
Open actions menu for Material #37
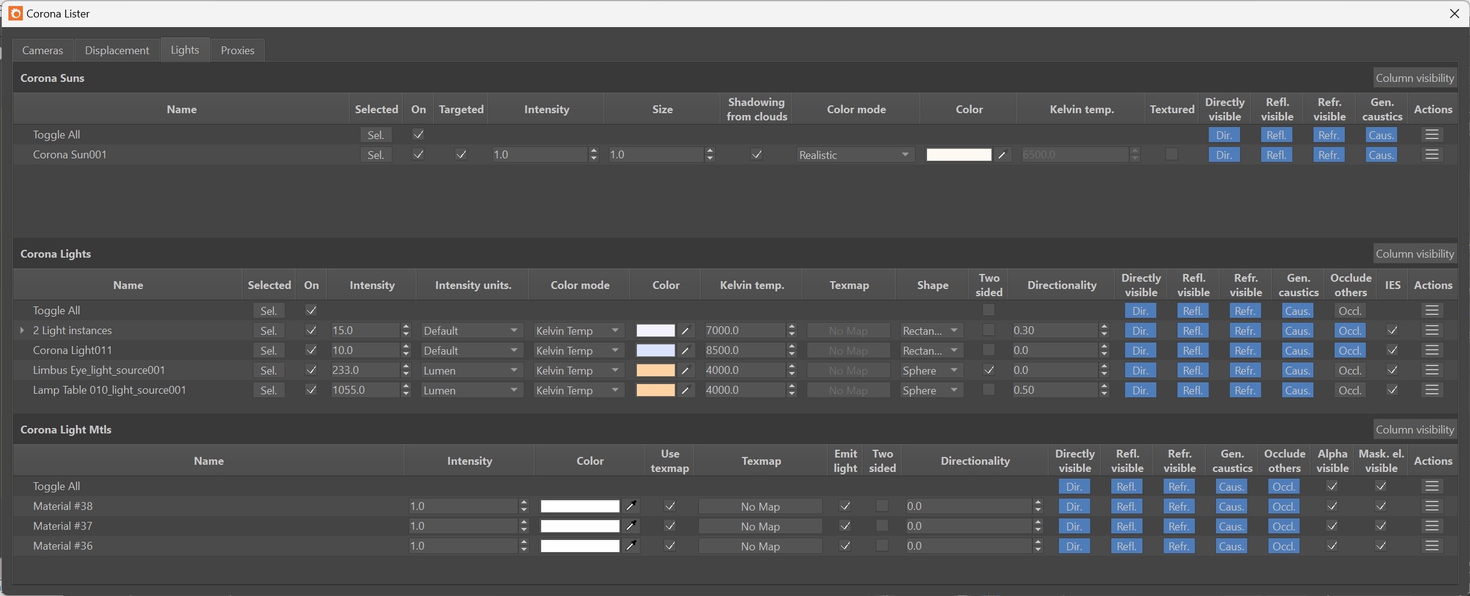point(1432,526)
